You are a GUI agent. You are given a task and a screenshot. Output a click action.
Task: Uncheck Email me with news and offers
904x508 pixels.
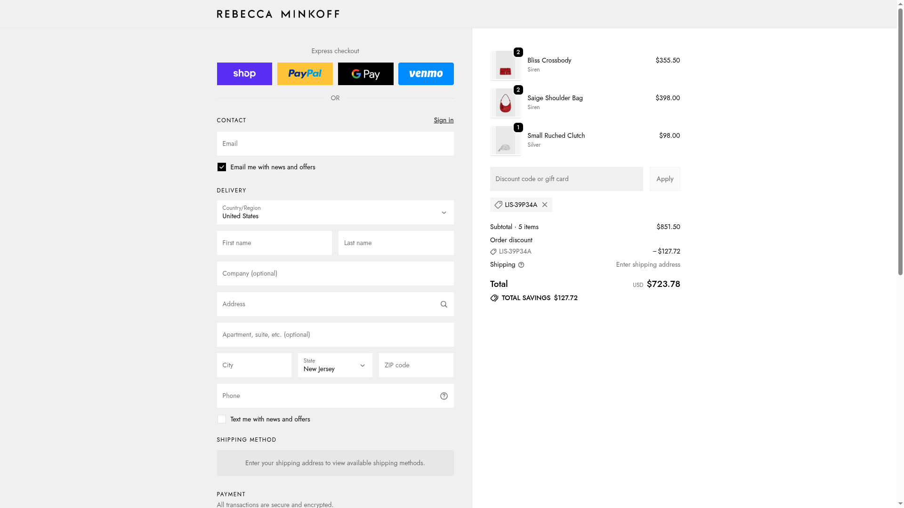click(x=222, y=167)
